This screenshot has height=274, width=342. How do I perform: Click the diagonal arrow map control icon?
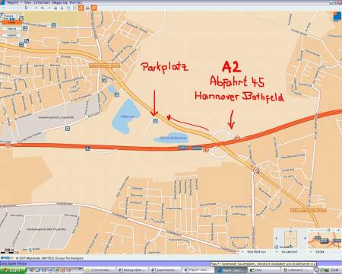pyautogui.click(x=27, y=41)
